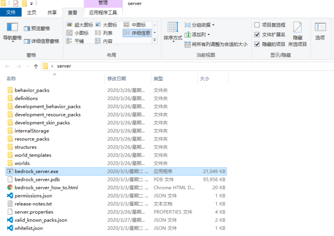Select the behavior_packs folder
334x236 pixels.
116,90
